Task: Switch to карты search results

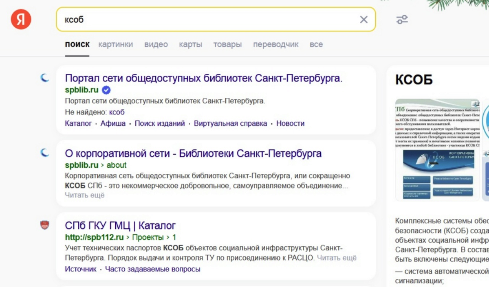Action: coord(190,44)
